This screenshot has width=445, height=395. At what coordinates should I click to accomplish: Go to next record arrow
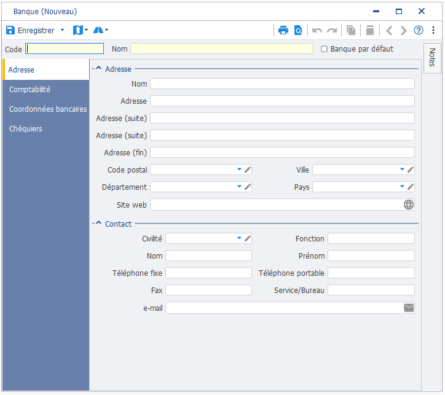point(403,30)
